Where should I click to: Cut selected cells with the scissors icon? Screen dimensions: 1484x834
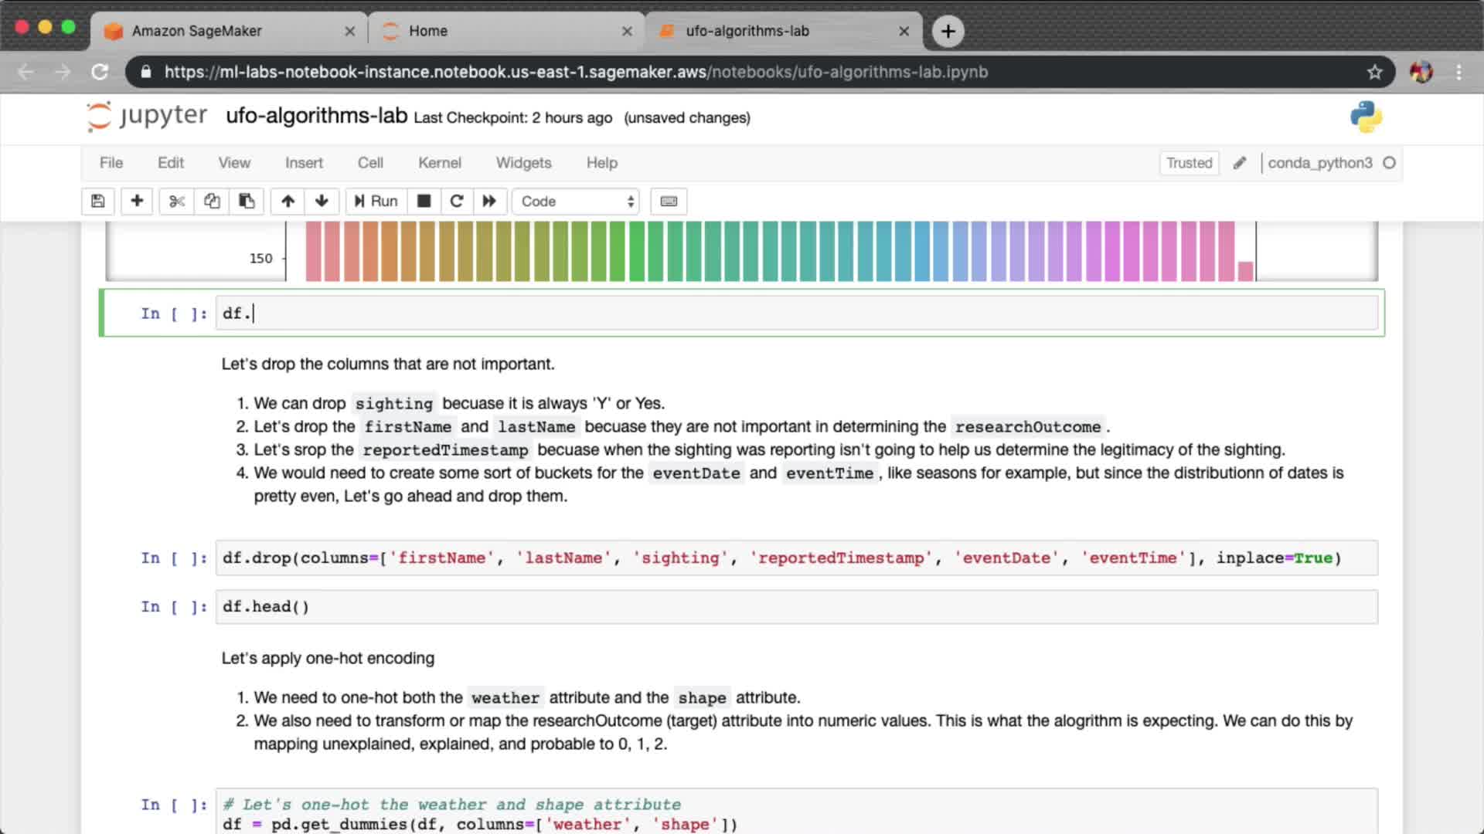[x=177, y=202]
